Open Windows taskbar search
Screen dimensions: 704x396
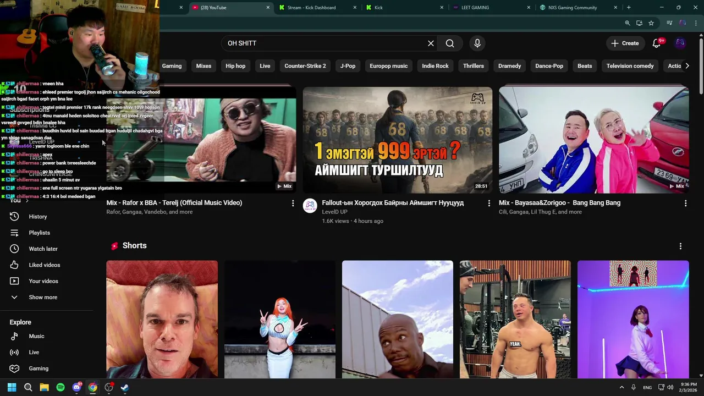pos(28,387)
